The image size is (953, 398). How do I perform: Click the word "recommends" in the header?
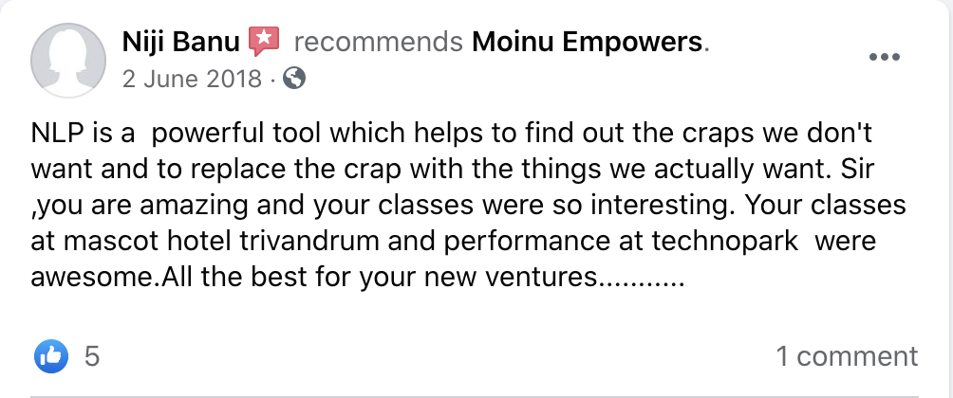point(378,43)
